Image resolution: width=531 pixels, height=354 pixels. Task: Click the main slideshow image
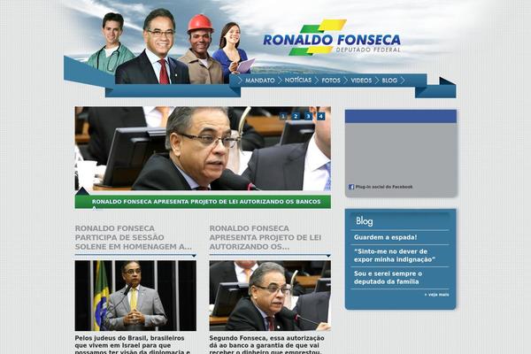(203, 149)
